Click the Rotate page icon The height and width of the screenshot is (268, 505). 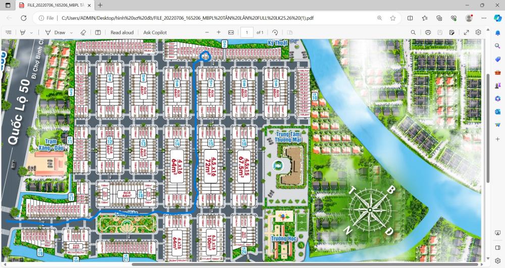275,32
